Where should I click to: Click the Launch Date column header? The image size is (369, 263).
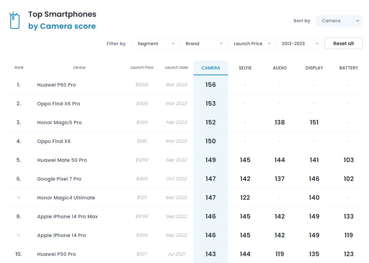click(x=176, y=68)
